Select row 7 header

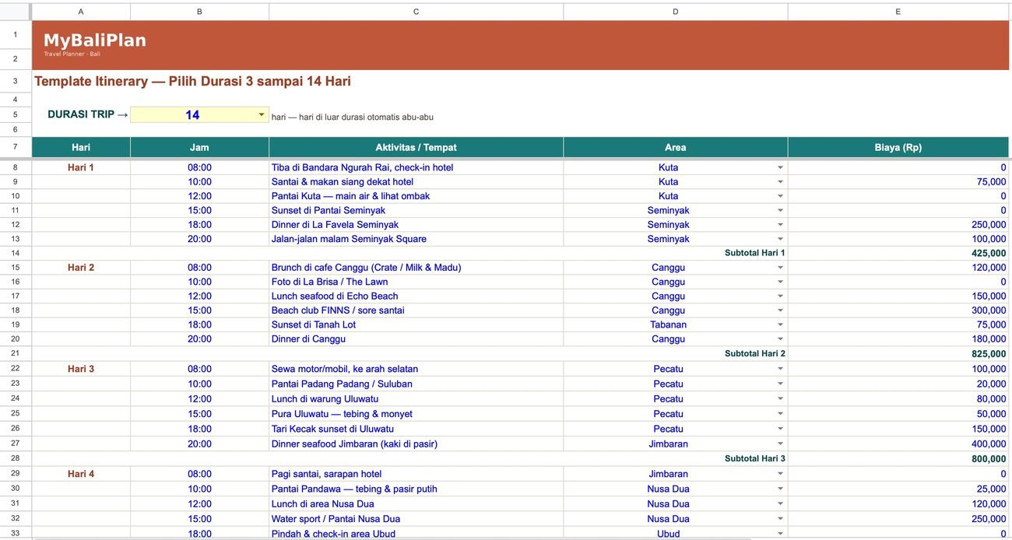pos(16,147)
